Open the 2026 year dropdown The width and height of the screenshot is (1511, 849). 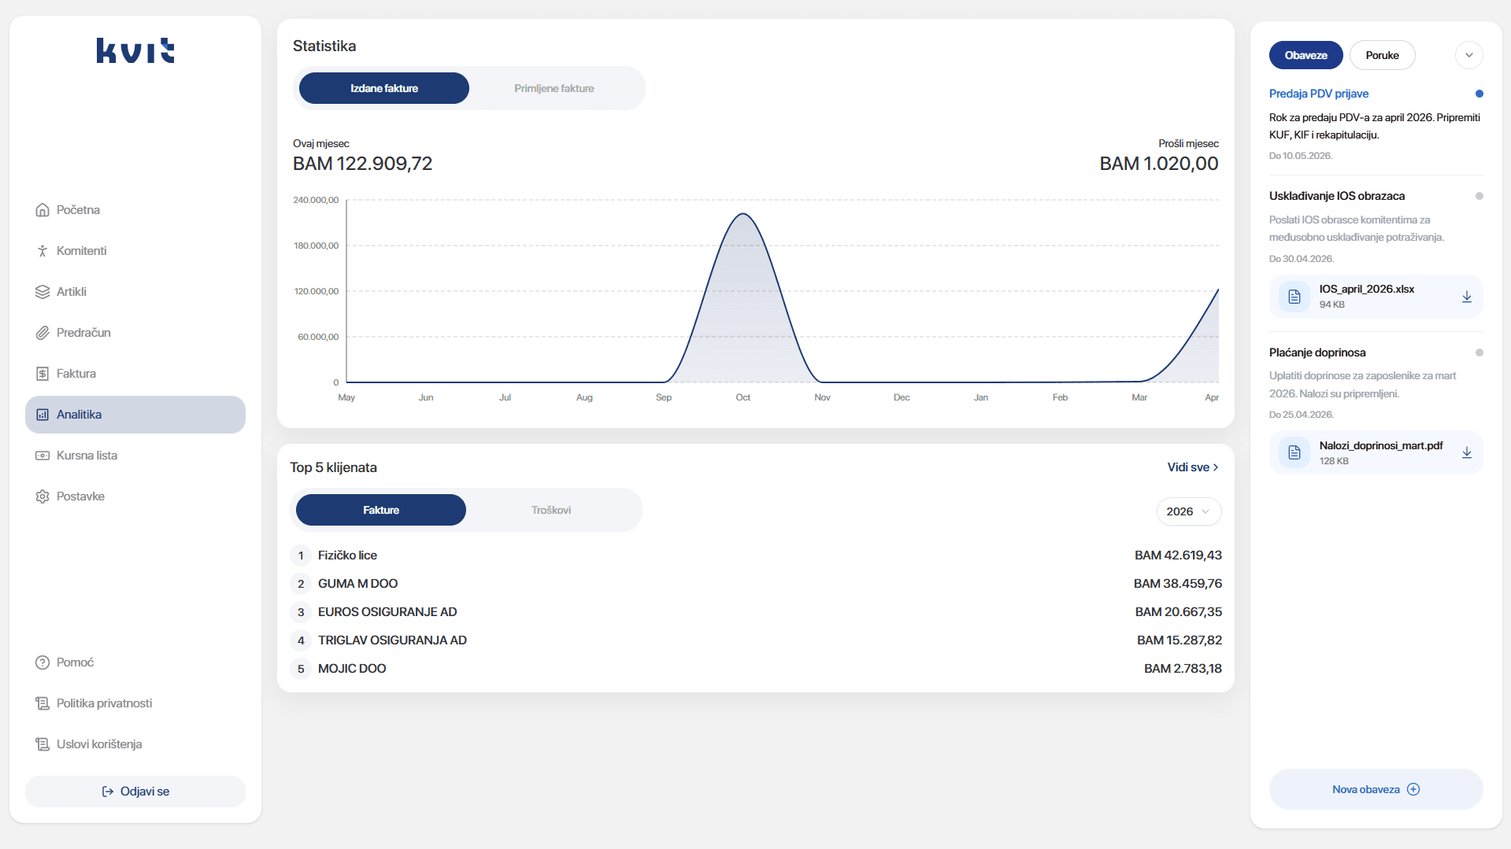coord(1189,511)
